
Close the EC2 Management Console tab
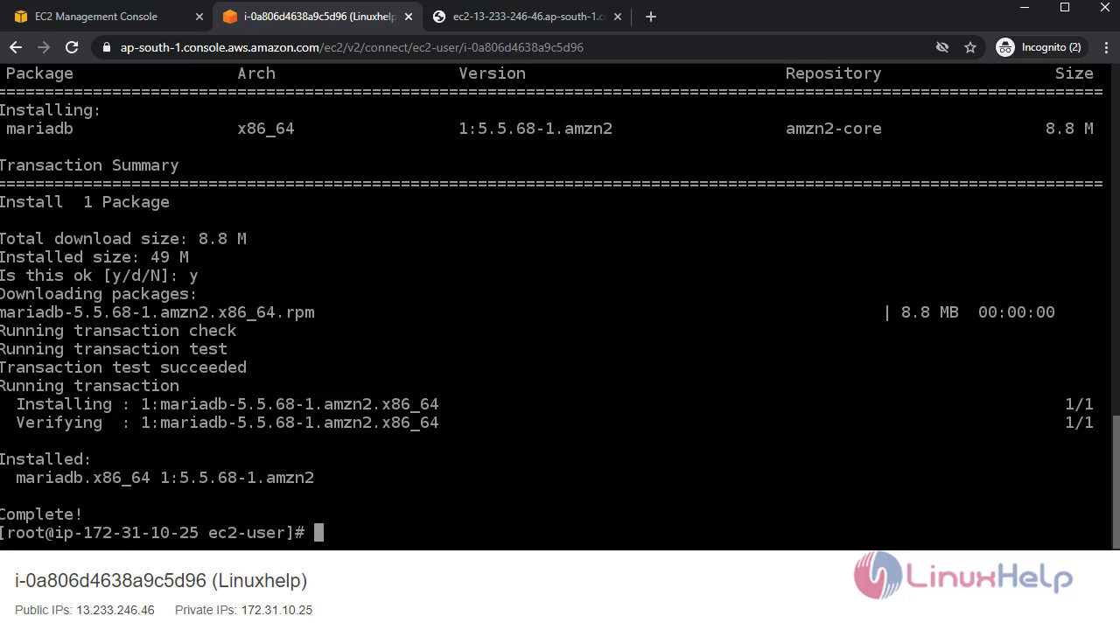click(x=199, y=17)
